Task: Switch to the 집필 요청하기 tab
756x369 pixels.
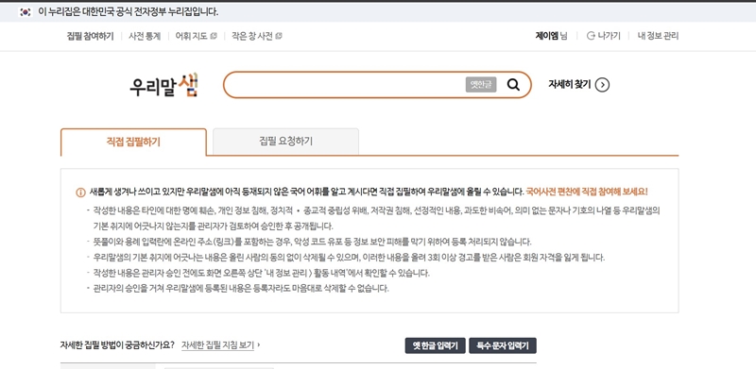Action: (286, 142)
